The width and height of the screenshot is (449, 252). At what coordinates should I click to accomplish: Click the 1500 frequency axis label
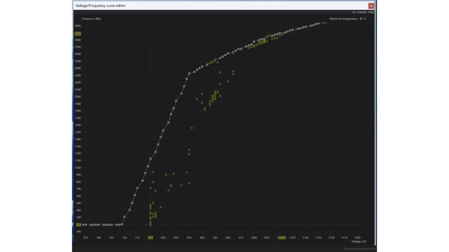point(78,132)
